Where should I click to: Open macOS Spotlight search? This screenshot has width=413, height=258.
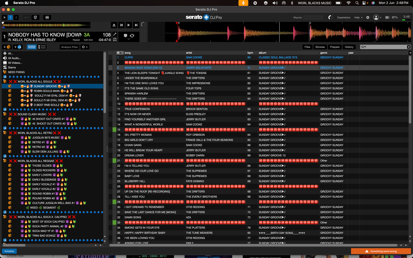tap(357, 3)
